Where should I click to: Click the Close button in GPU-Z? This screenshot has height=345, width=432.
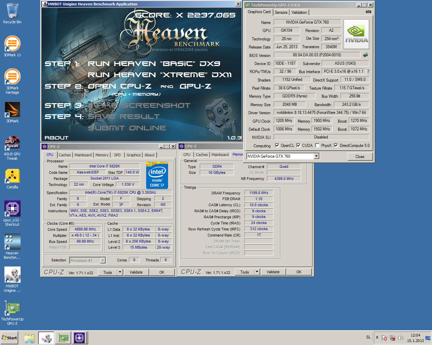[x=360, y=157]
